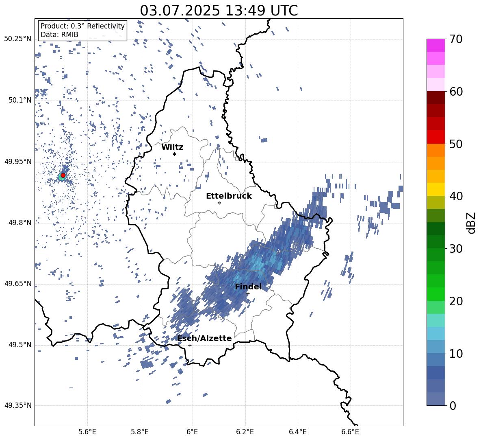Click the timestamp title 03.07.2025 13:49 UTC

(219, 11)
